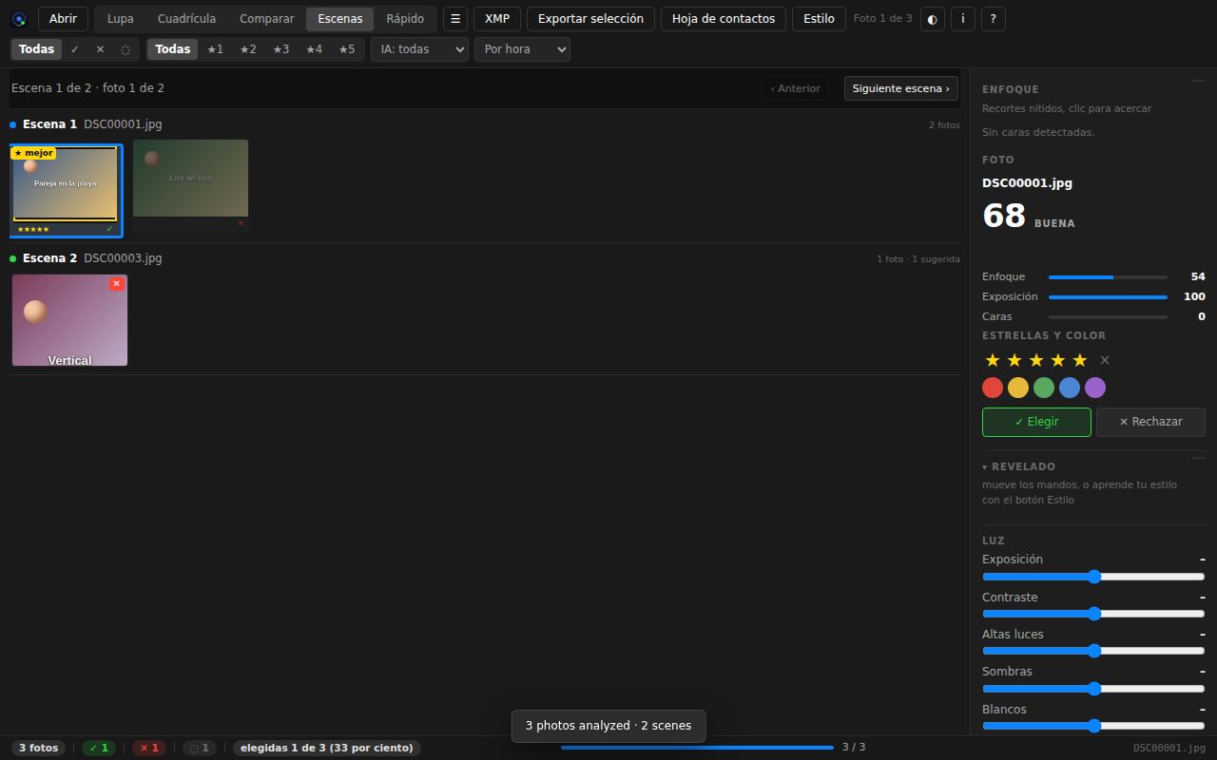This screenshot has width=1217, height=760.
Task: Filter by rejected X icon
Action: click(100, 49)
